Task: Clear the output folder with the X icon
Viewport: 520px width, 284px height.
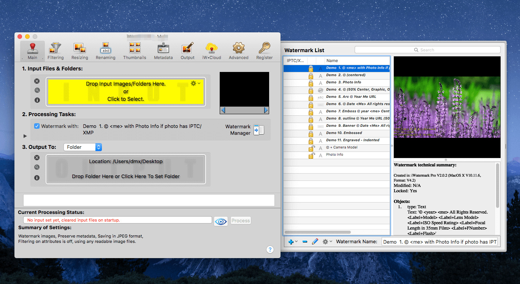Action: pyautogui.click(x=37, y=158)
